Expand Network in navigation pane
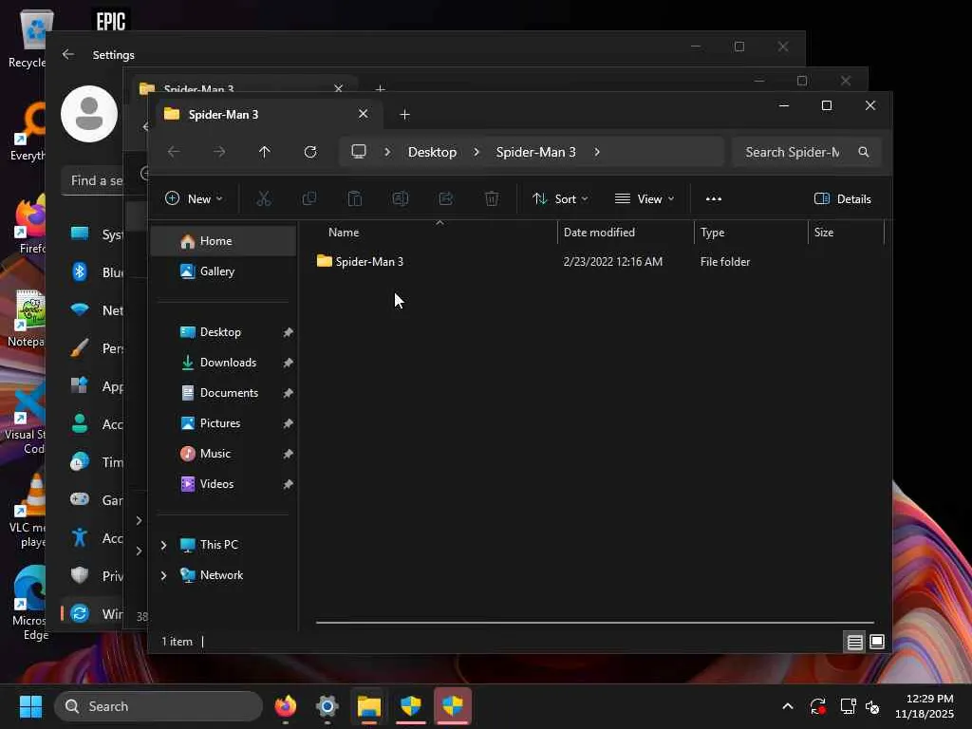This screenshot has width=972, height=729. pos(163,575)
